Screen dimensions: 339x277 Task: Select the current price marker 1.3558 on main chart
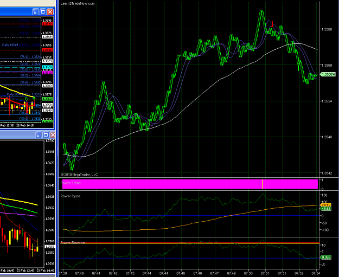(328, 75)
